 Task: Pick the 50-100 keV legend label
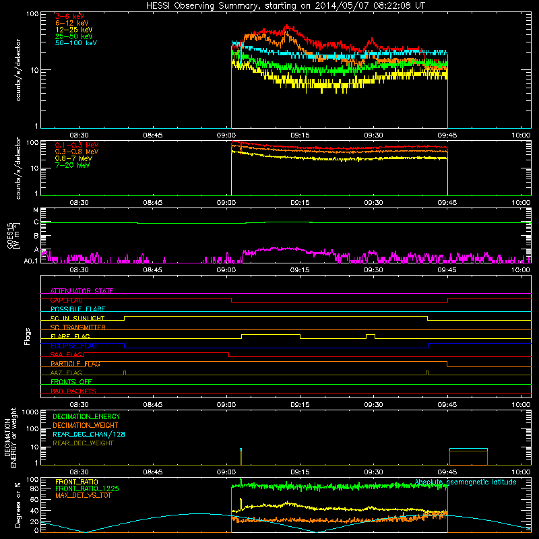coord(76,43)
